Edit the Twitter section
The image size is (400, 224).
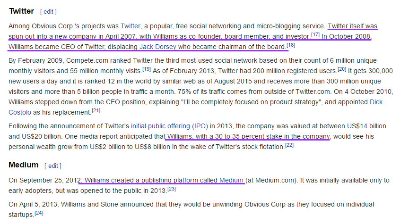(49, 12)
